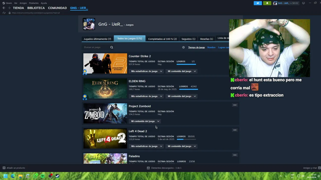Click ELDEN RING achievements progress bar
Viewport: 321px width, 180px height.
[188, 89]
